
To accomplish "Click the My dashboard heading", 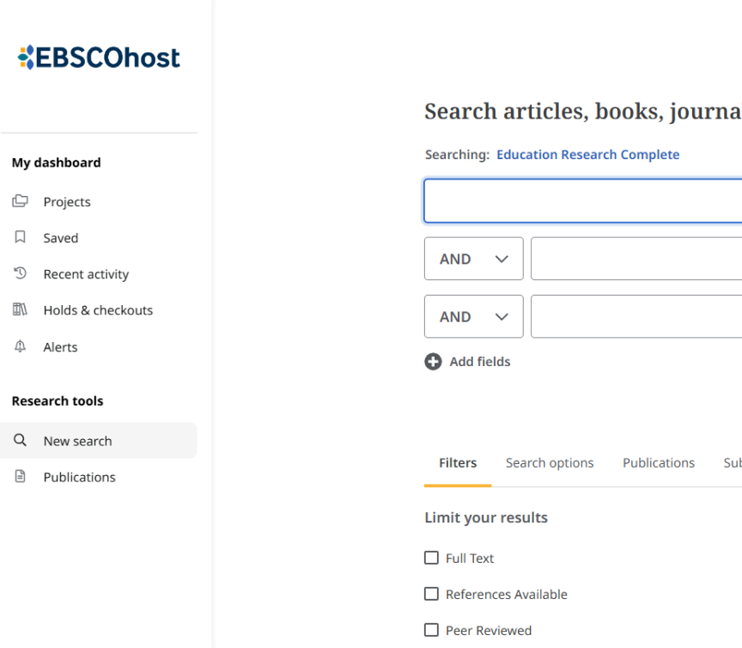I will 57,162.
